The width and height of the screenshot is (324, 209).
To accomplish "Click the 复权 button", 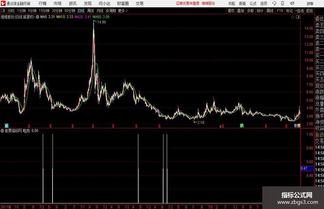I will [231, 11].
